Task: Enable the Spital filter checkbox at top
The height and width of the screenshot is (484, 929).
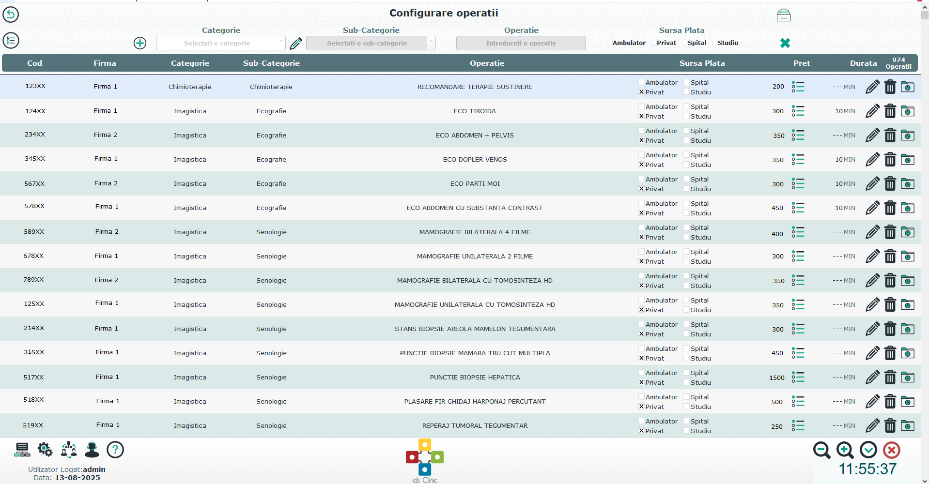Action: [x=684, y=43]
